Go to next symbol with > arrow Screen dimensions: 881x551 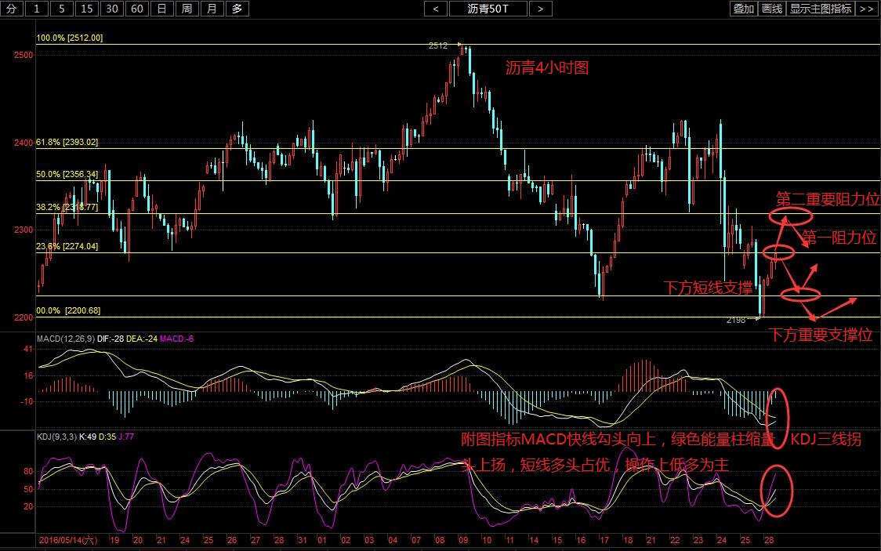click(x=540, y=9)
